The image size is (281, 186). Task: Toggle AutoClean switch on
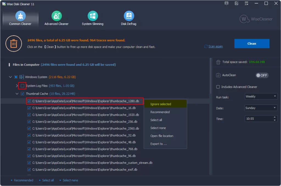point(262,75)
